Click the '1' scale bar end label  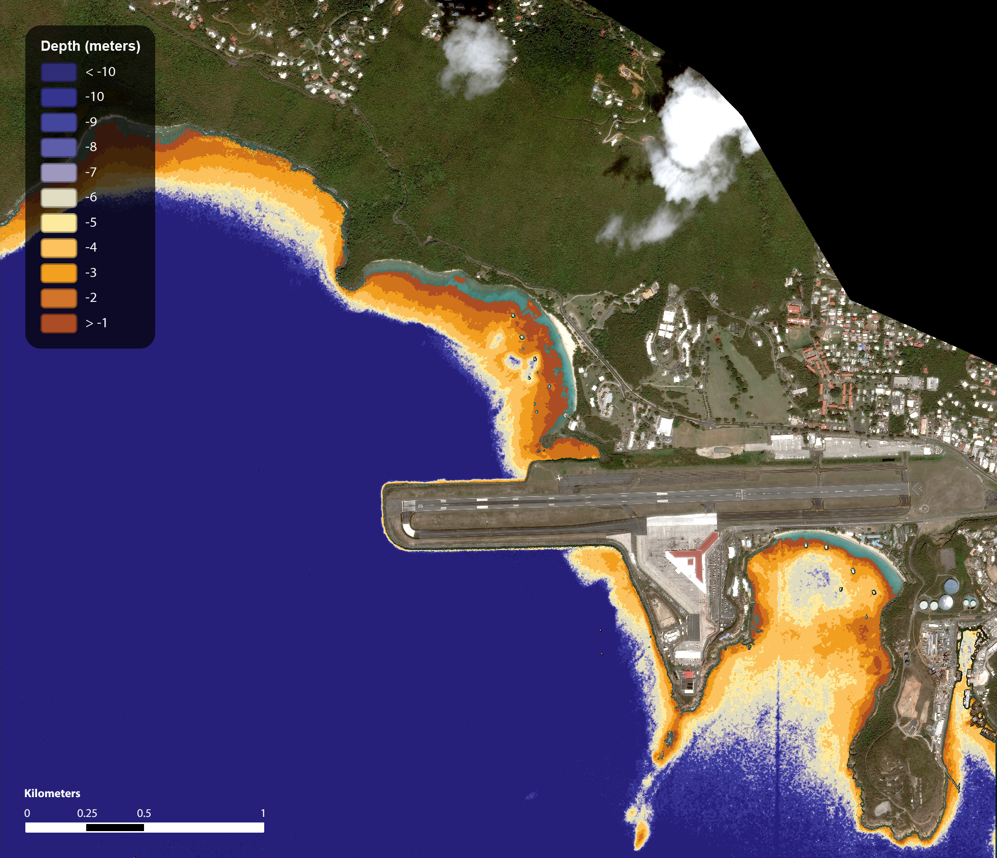[263, 813]
